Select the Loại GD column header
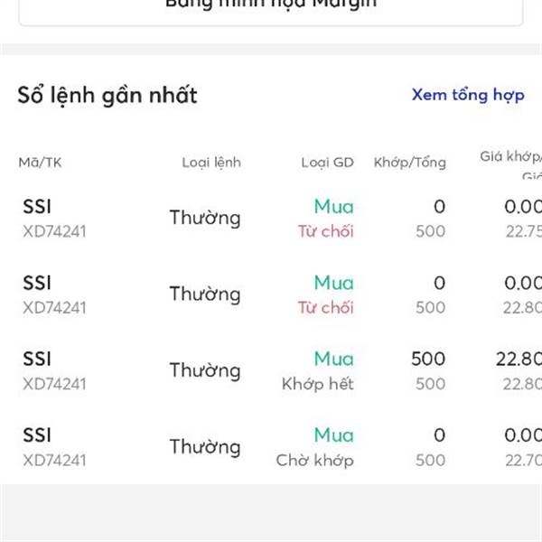Viewport: 542px width, 542px height. 327,163
